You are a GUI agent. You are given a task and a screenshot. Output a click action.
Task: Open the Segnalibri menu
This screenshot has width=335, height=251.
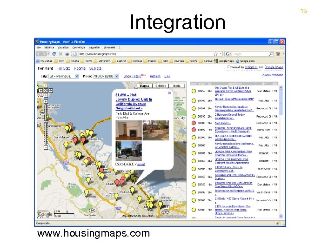coord(94,47)
